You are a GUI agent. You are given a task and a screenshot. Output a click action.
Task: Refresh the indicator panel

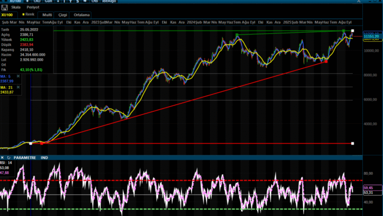pos(9,157)
